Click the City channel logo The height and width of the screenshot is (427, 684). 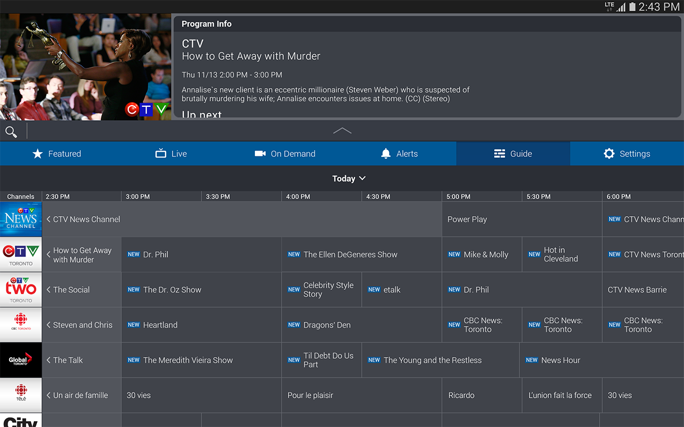point(20,422)
